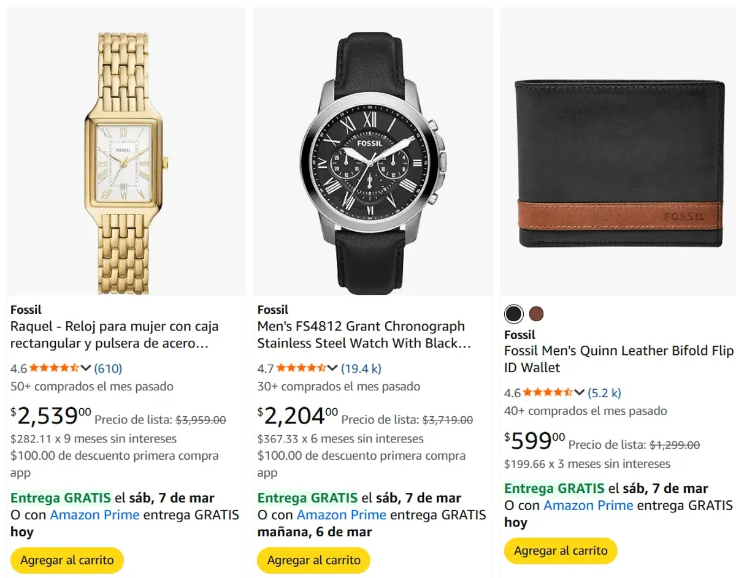
Task: View the Grant chronograph product image
Action: coord(372,150)
